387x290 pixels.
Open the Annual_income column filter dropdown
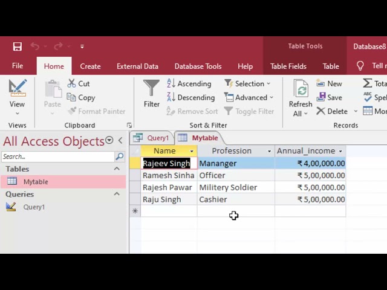tap(340, 151)
